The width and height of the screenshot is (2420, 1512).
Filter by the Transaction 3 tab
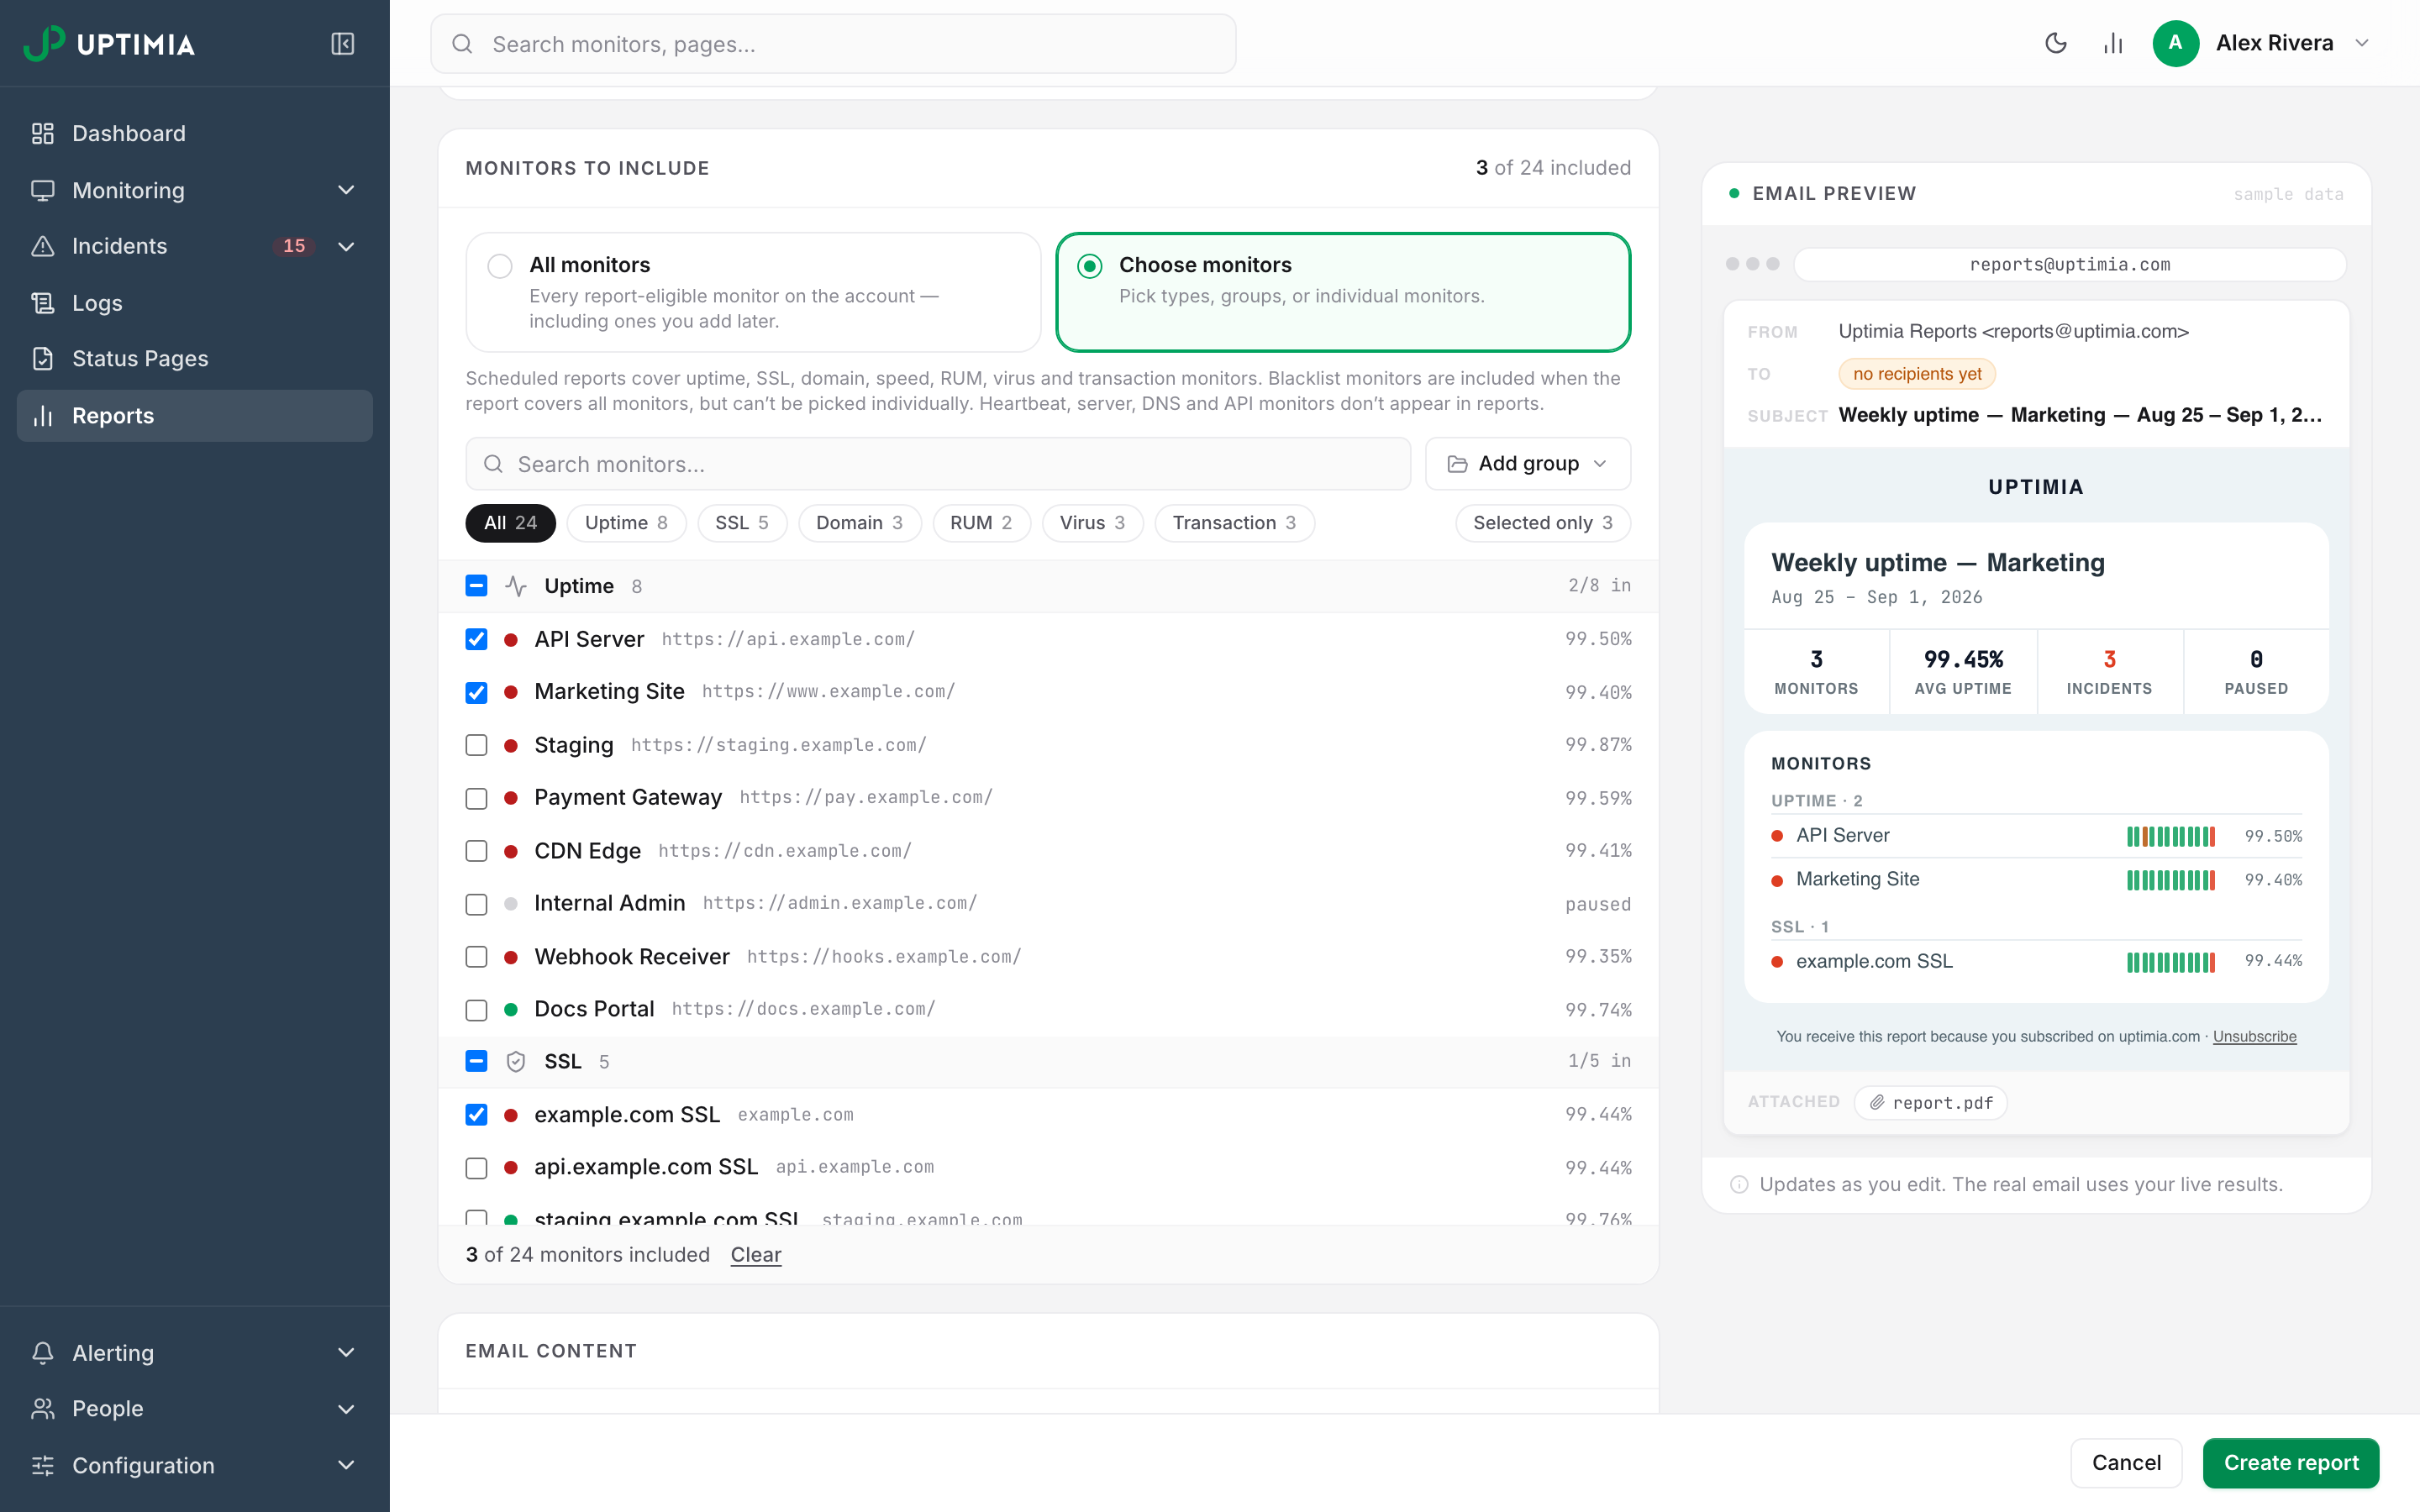point(1234,523)
